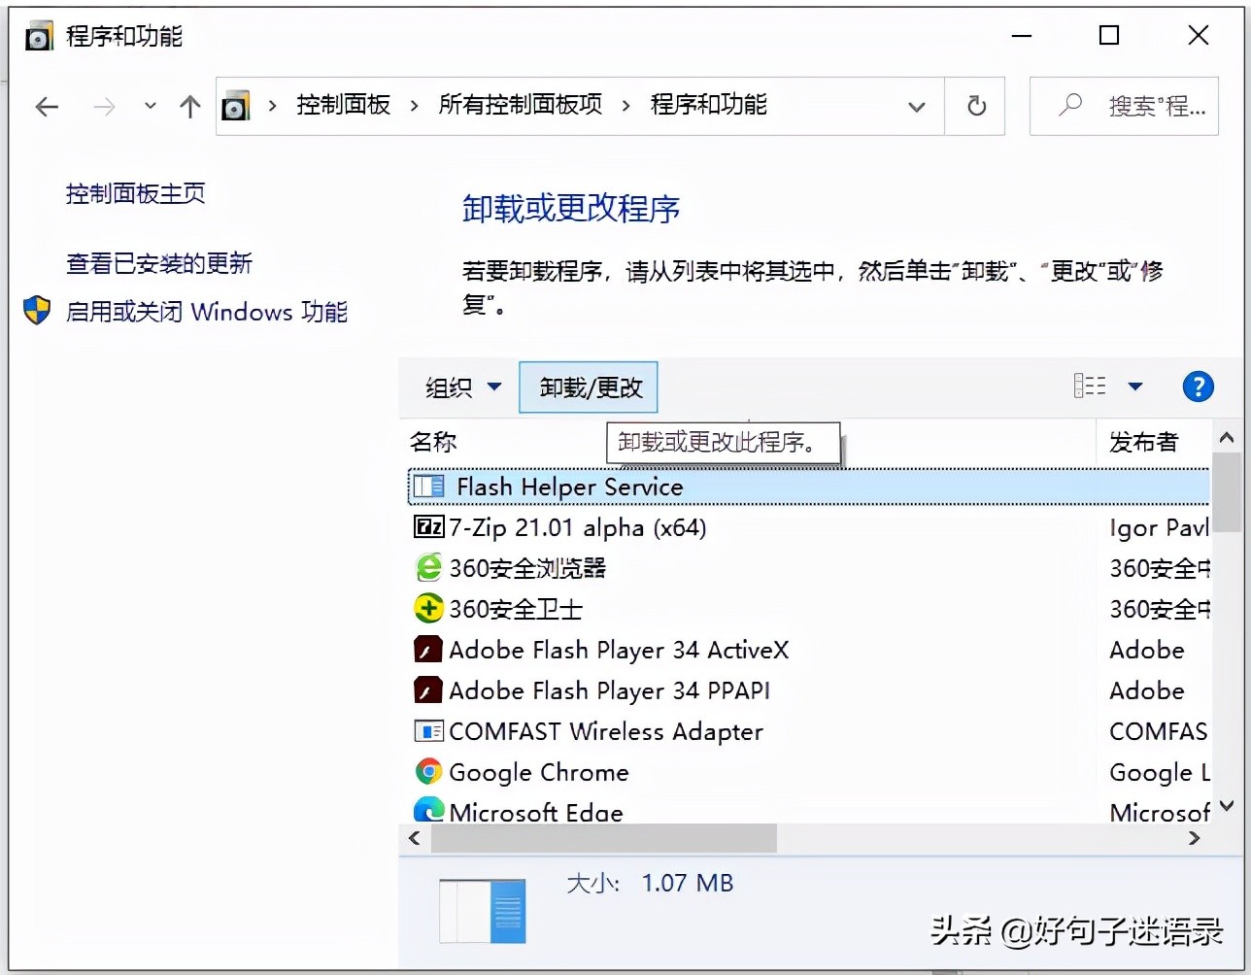Open the 组织 dropdown menu
Screen dimensions: 1251x975
pyautogui.click(x=460, y=387)
